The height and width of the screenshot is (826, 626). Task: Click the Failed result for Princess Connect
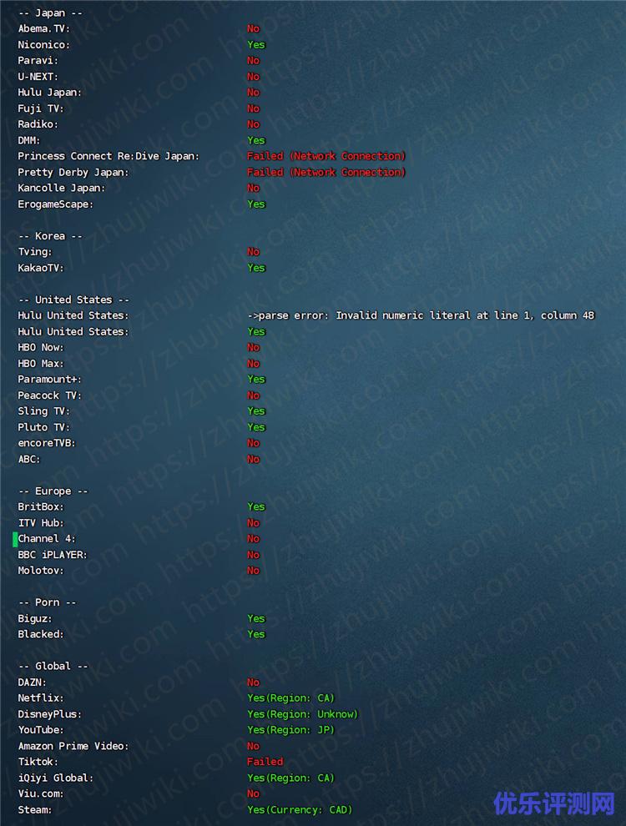coord(326,156)
